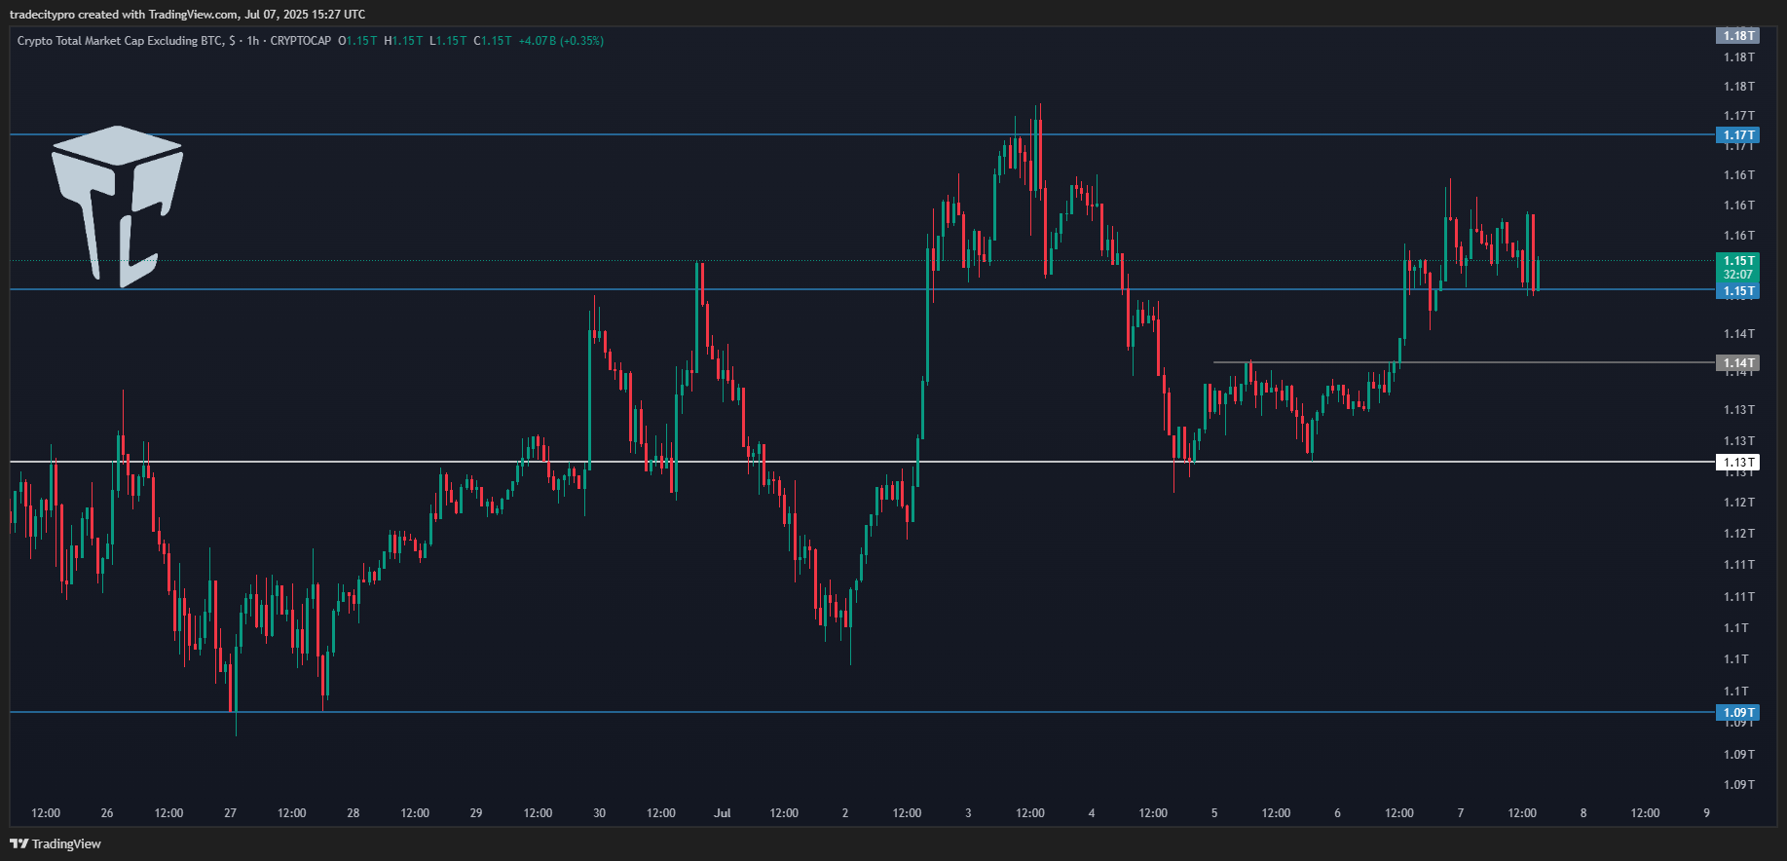The image size is (1787, 861).
Task: Click the '27' date label on the time axis
Action: [230, 813]
